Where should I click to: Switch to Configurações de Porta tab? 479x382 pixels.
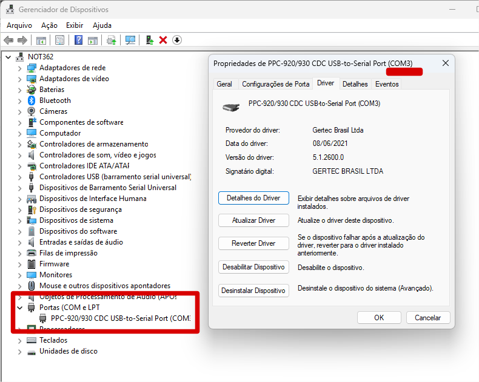point(275,84)
